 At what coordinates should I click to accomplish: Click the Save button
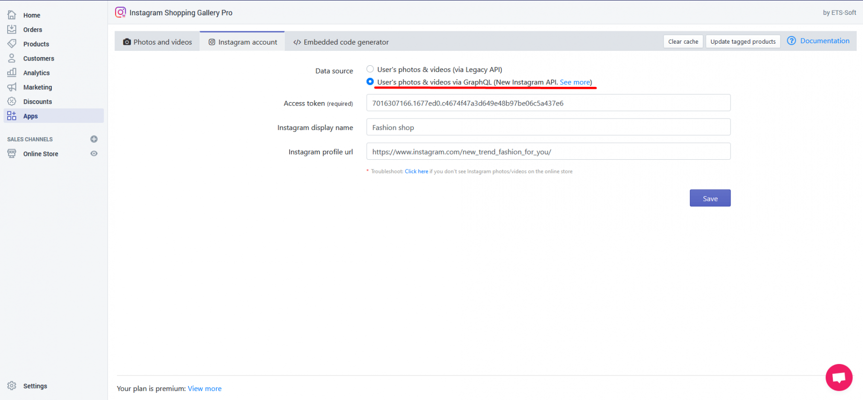point(710,198)
